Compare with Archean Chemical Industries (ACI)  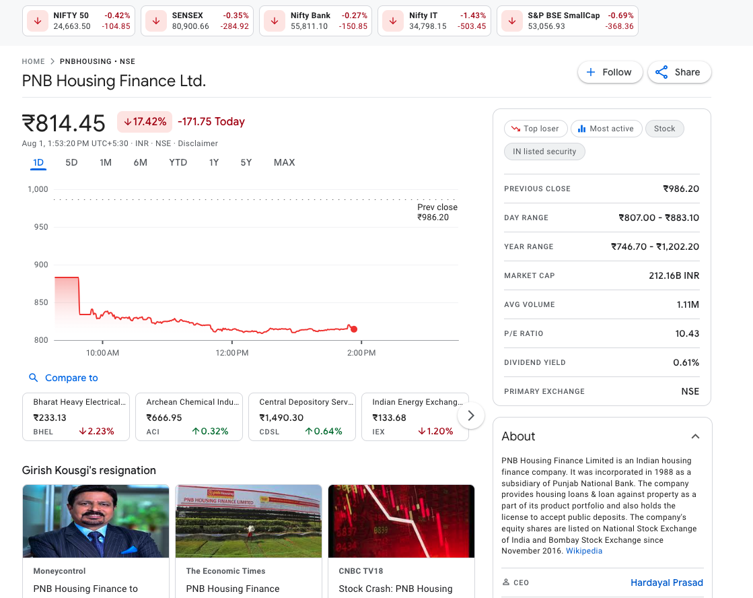coord(189,417)
